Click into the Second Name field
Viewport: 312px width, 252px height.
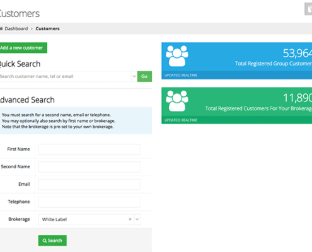89,167
